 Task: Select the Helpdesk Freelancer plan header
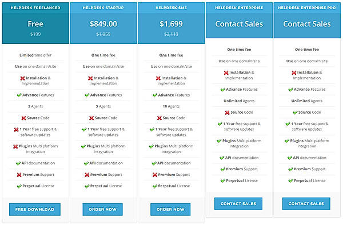35,7
